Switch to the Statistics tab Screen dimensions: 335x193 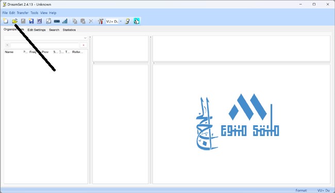tap(69, 30)
